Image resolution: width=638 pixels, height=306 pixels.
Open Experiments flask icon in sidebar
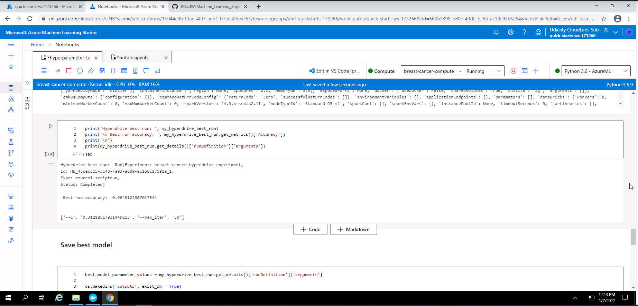coord(11,142)
